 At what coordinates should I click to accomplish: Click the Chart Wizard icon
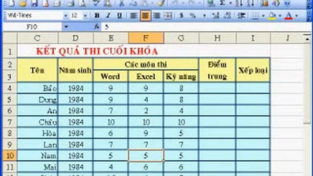tap(264, 3)
